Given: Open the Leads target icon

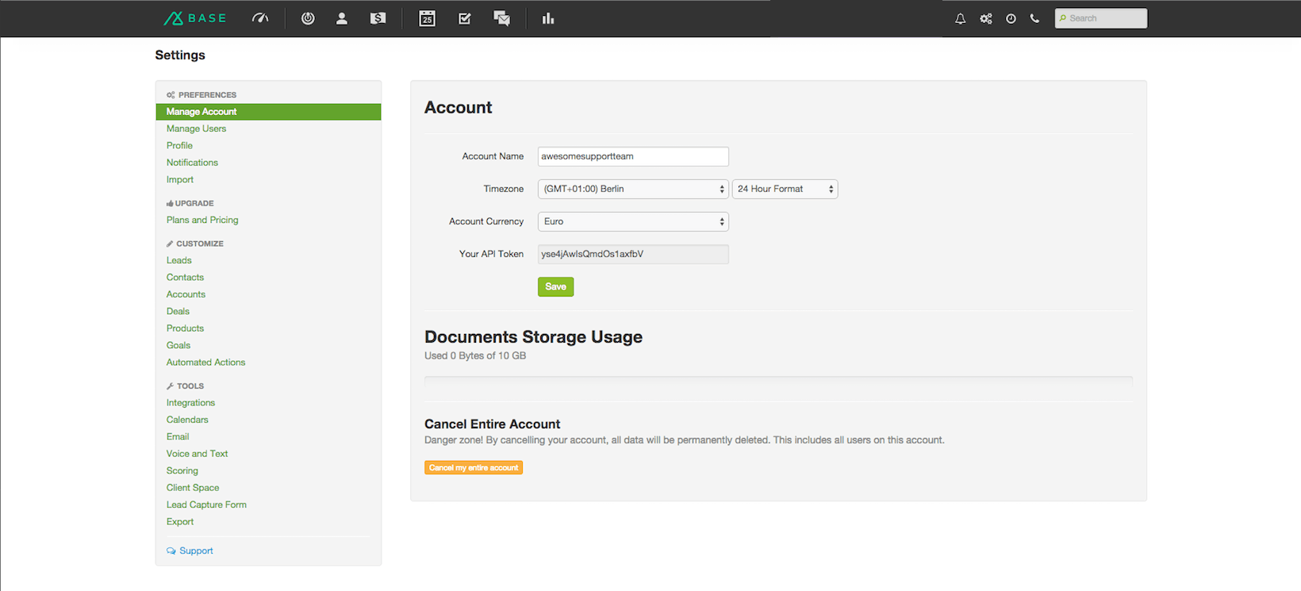Looking at the screenshot, I should [x=308, y=18].
